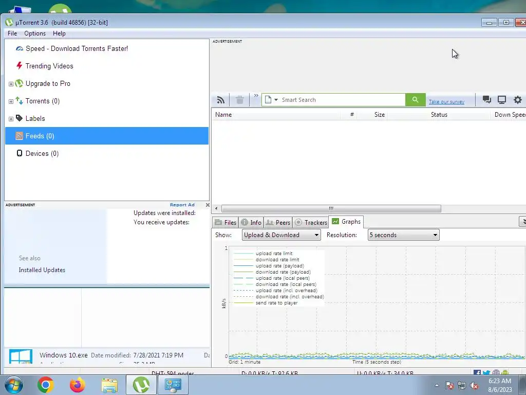The height and width of the screenshot is (395, 526).
Task: Expand the Torrents (0) tree node
Action: tap(11, 101)
